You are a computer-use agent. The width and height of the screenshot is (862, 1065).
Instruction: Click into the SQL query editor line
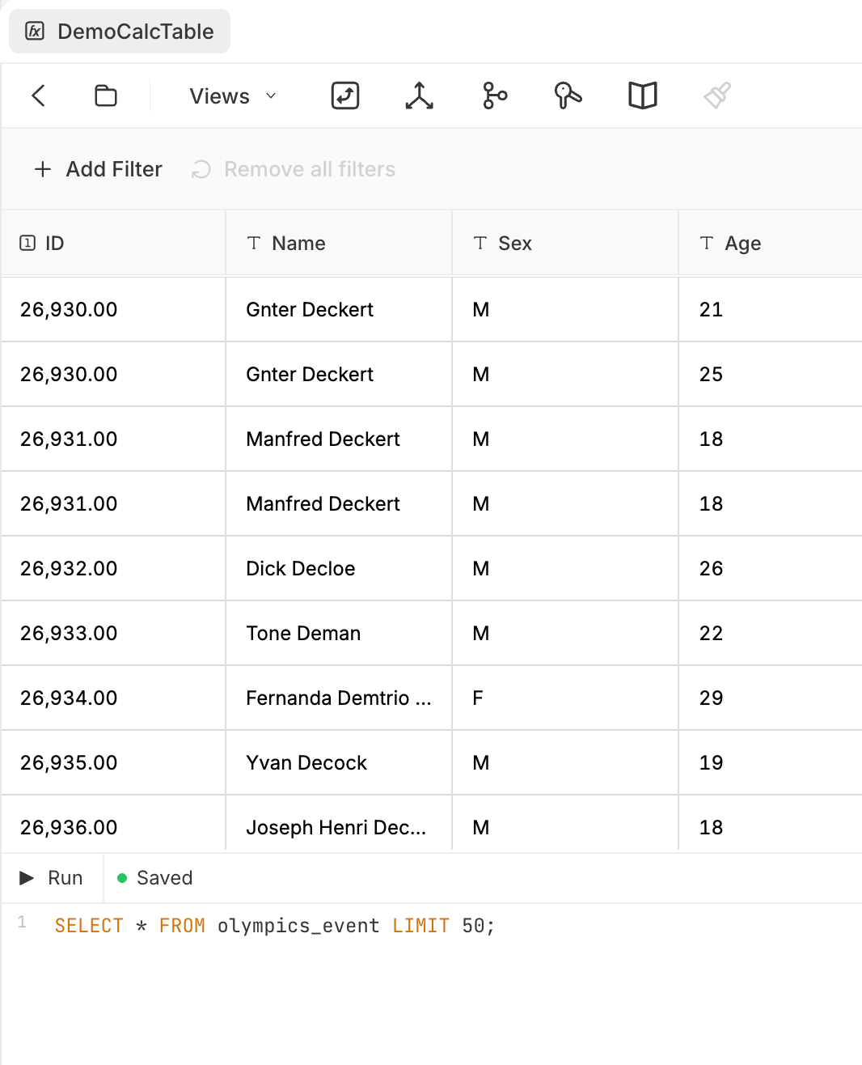pyautogui.click(x=275, y=926)
